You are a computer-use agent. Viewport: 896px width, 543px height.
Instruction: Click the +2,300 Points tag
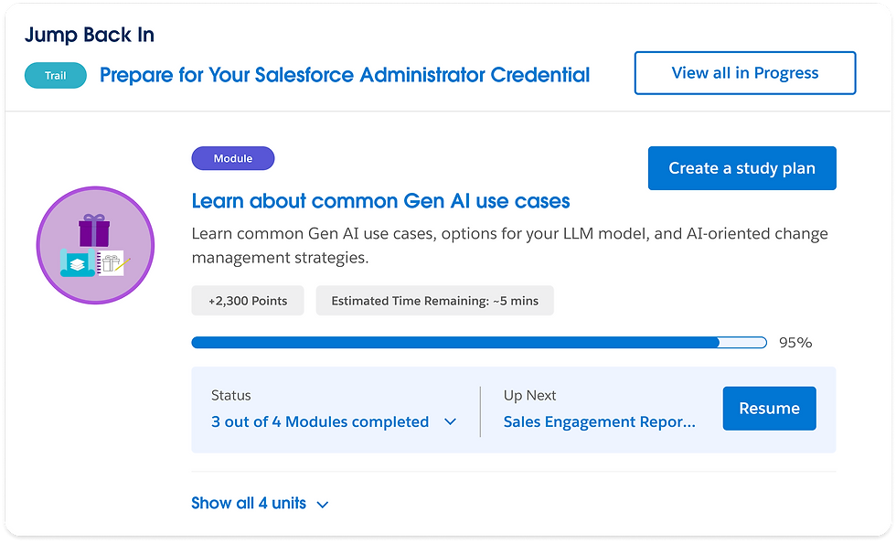pyautogui.click(x=247, y=301)
